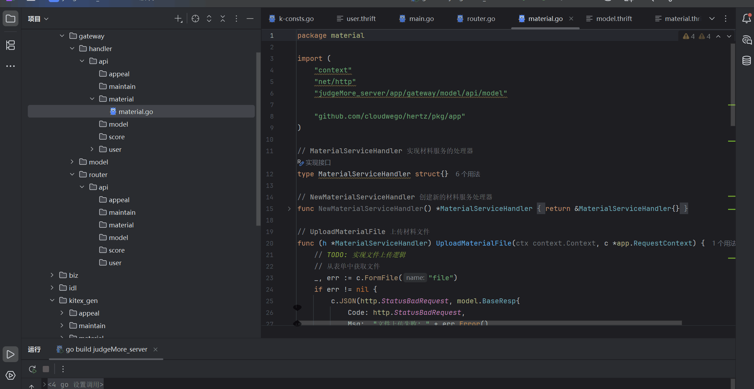The width and height of the screenshot is (754, 389).
Task: Stop the running build process
Action: tap(46, 369)
